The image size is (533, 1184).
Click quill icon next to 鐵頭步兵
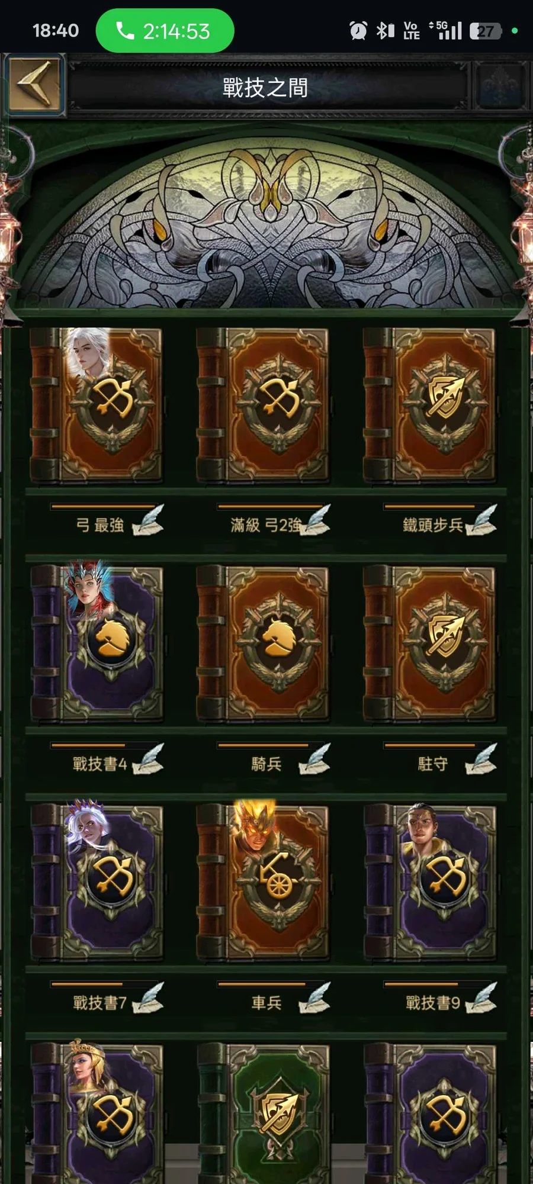pos(481,520)
